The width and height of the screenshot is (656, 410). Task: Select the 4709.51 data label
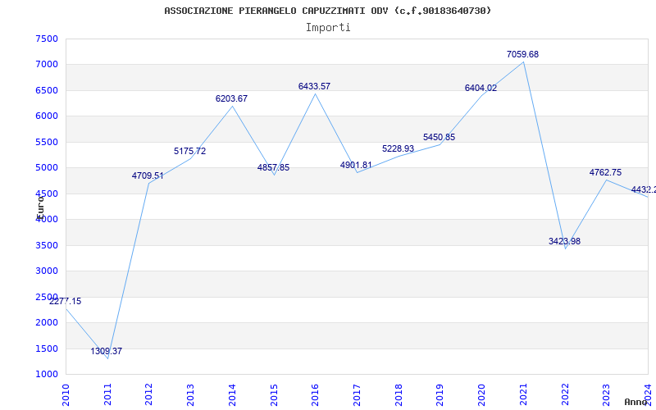[148, 175]
